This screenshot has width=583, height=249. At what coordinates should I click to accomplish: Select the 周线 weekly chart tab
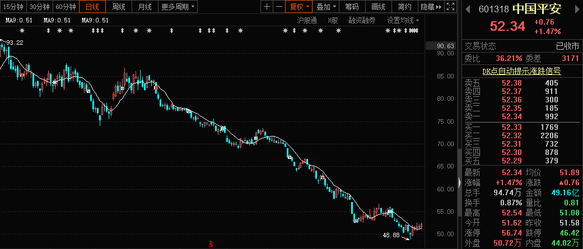(119, 7)
